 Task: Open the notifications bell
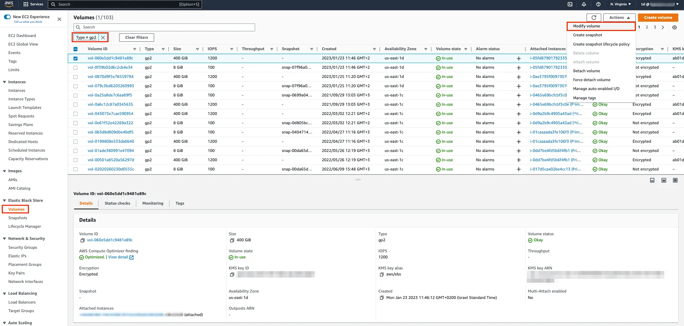[584, 4]
